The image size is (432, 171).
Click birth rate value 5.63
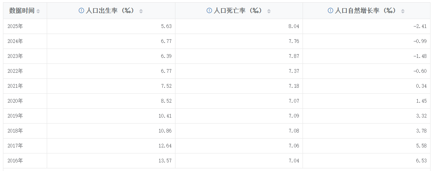pyautogui.click(x=166, y=27)
